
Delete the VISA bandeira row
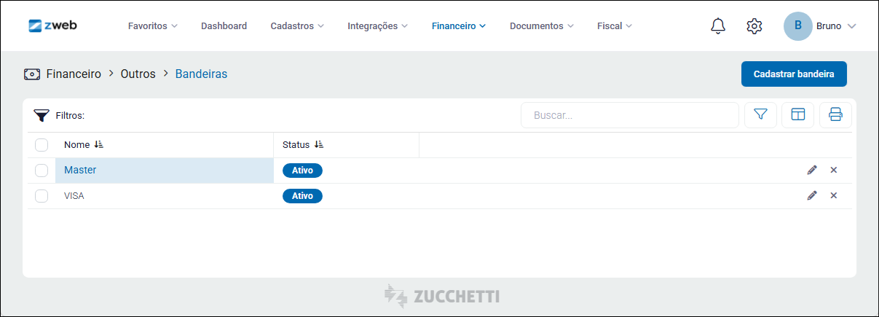point(834,195)
